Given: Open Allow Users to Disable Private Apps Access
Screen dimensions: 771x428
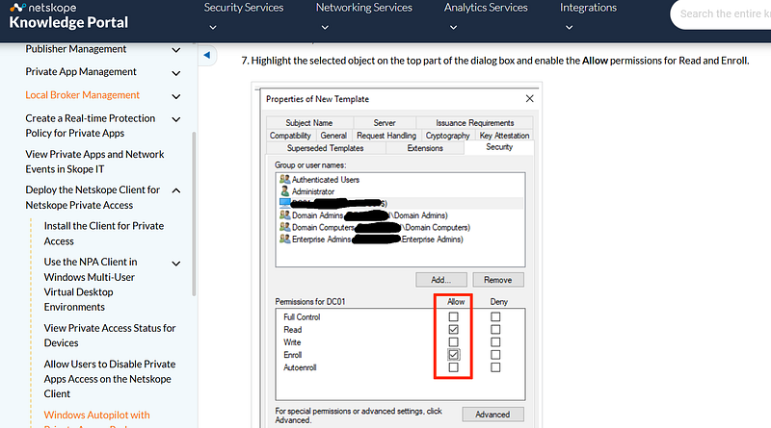Looking at the screenshot, I should 110,378.
